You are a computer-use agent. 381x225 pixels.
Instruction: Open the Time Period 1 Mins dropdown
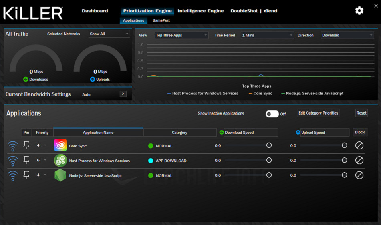tap(267, 35)
